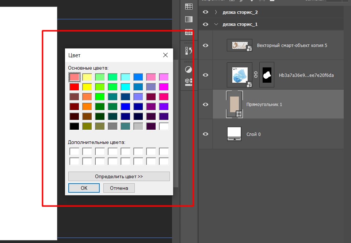
Task: Hide the дезка сторис_1 group
Action: pyautogui.click(x=206, y=24)
